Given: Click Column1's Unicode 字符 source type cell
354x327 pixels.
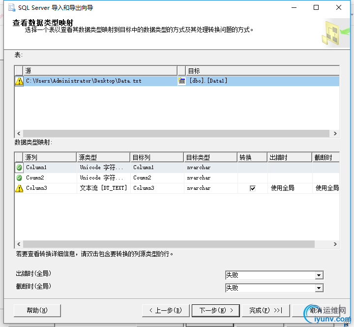Looking at the screenshot, I should tap(104, 168).
